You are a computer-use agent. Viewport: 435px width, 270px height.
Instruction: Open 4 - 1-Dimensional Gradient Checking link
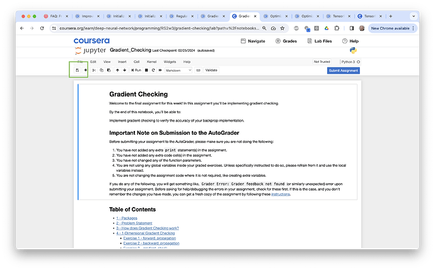pos(146,233)
